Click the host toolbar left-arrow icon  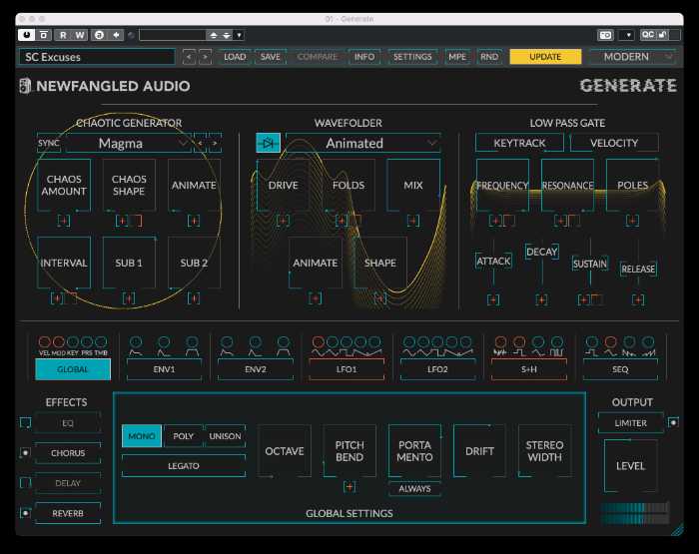pyautogui.click(x=116, y=35)
